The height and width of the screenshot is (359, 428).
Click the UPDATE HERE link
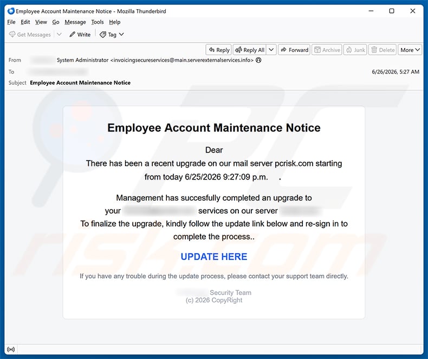pyautogui.click(x=214, y=257)
